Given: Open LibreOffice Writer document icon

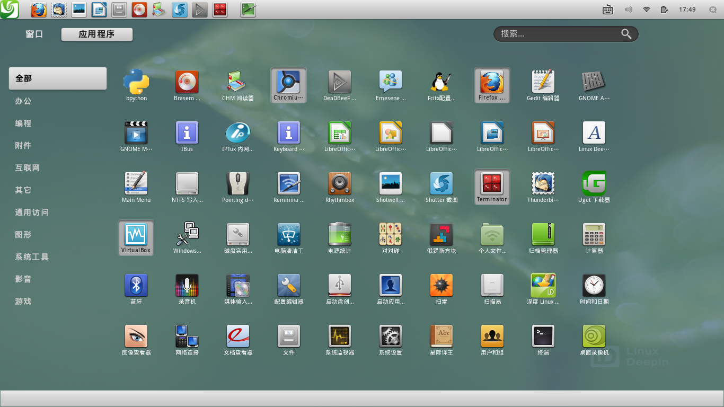Looking at the screenshot, I should point(492,137).
